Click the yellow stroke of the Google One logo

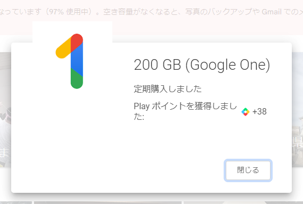[63, 48]
